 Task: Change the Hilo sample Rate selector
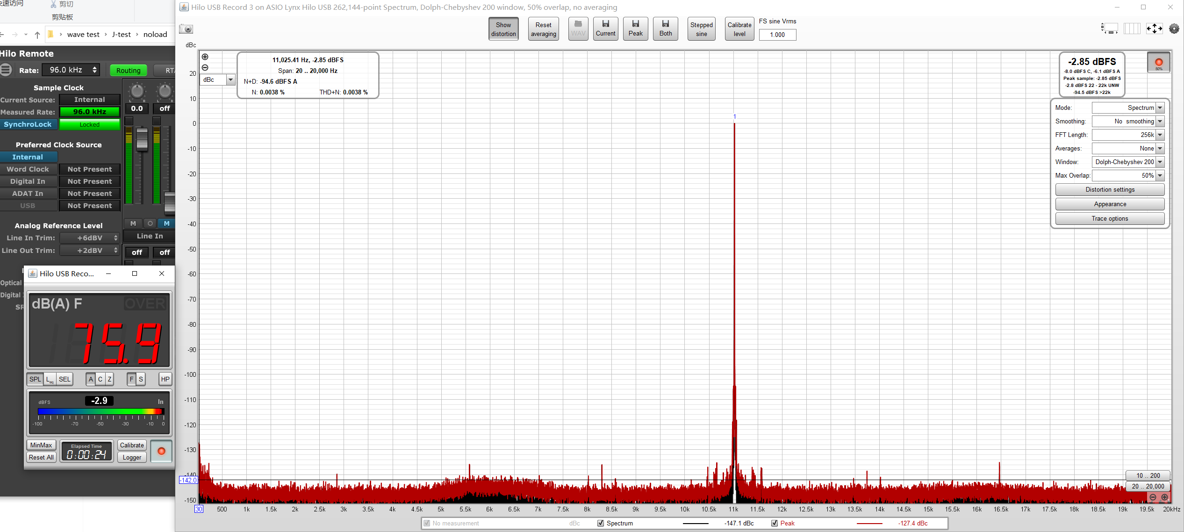point(72,70)
